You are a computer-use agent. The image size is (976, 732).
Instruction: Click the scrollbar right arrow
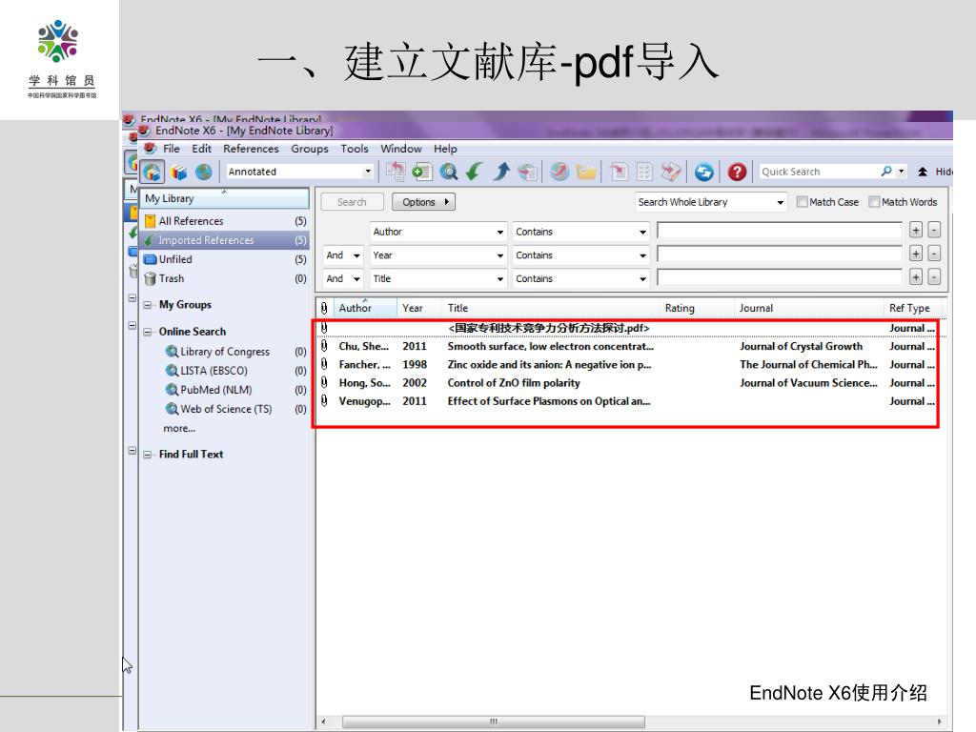(939, 722)
